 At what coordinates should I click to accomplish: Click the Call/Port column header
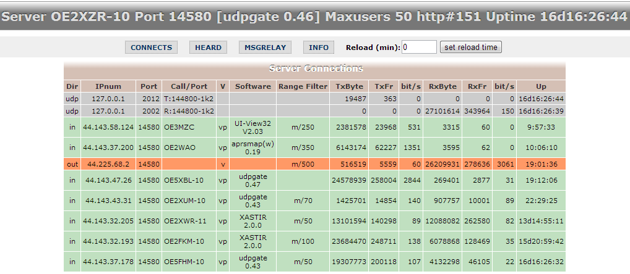click(189, 86)
